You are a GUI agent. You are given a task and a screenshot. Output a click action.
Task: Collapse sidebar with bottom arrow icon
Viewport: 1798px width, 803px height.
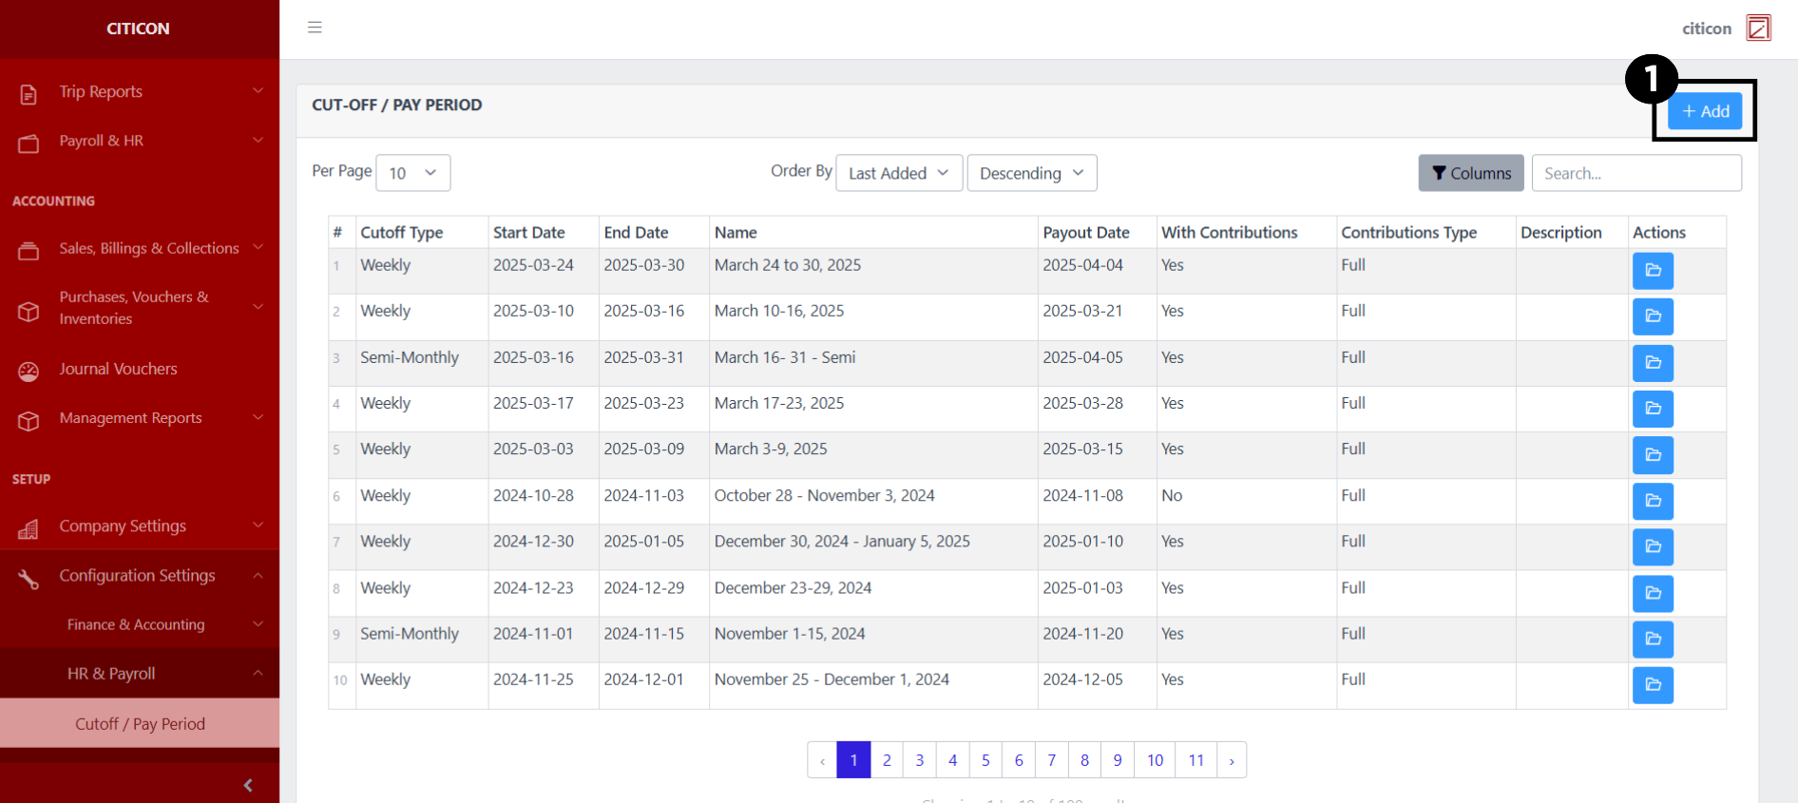[248, 785]
